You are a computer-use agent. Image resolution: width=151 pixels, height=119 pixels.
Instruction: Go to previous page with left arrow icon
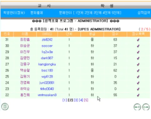(x=137, y=107)
